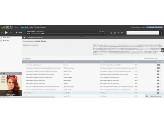Open Lana Del Rey album cover thumbnail
Viewport: 164px width, 123px height.
pos(11,85)
